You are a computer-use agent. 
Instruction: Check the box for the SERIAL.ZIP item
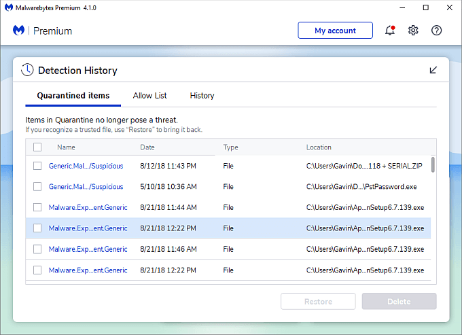click(37, 166)
